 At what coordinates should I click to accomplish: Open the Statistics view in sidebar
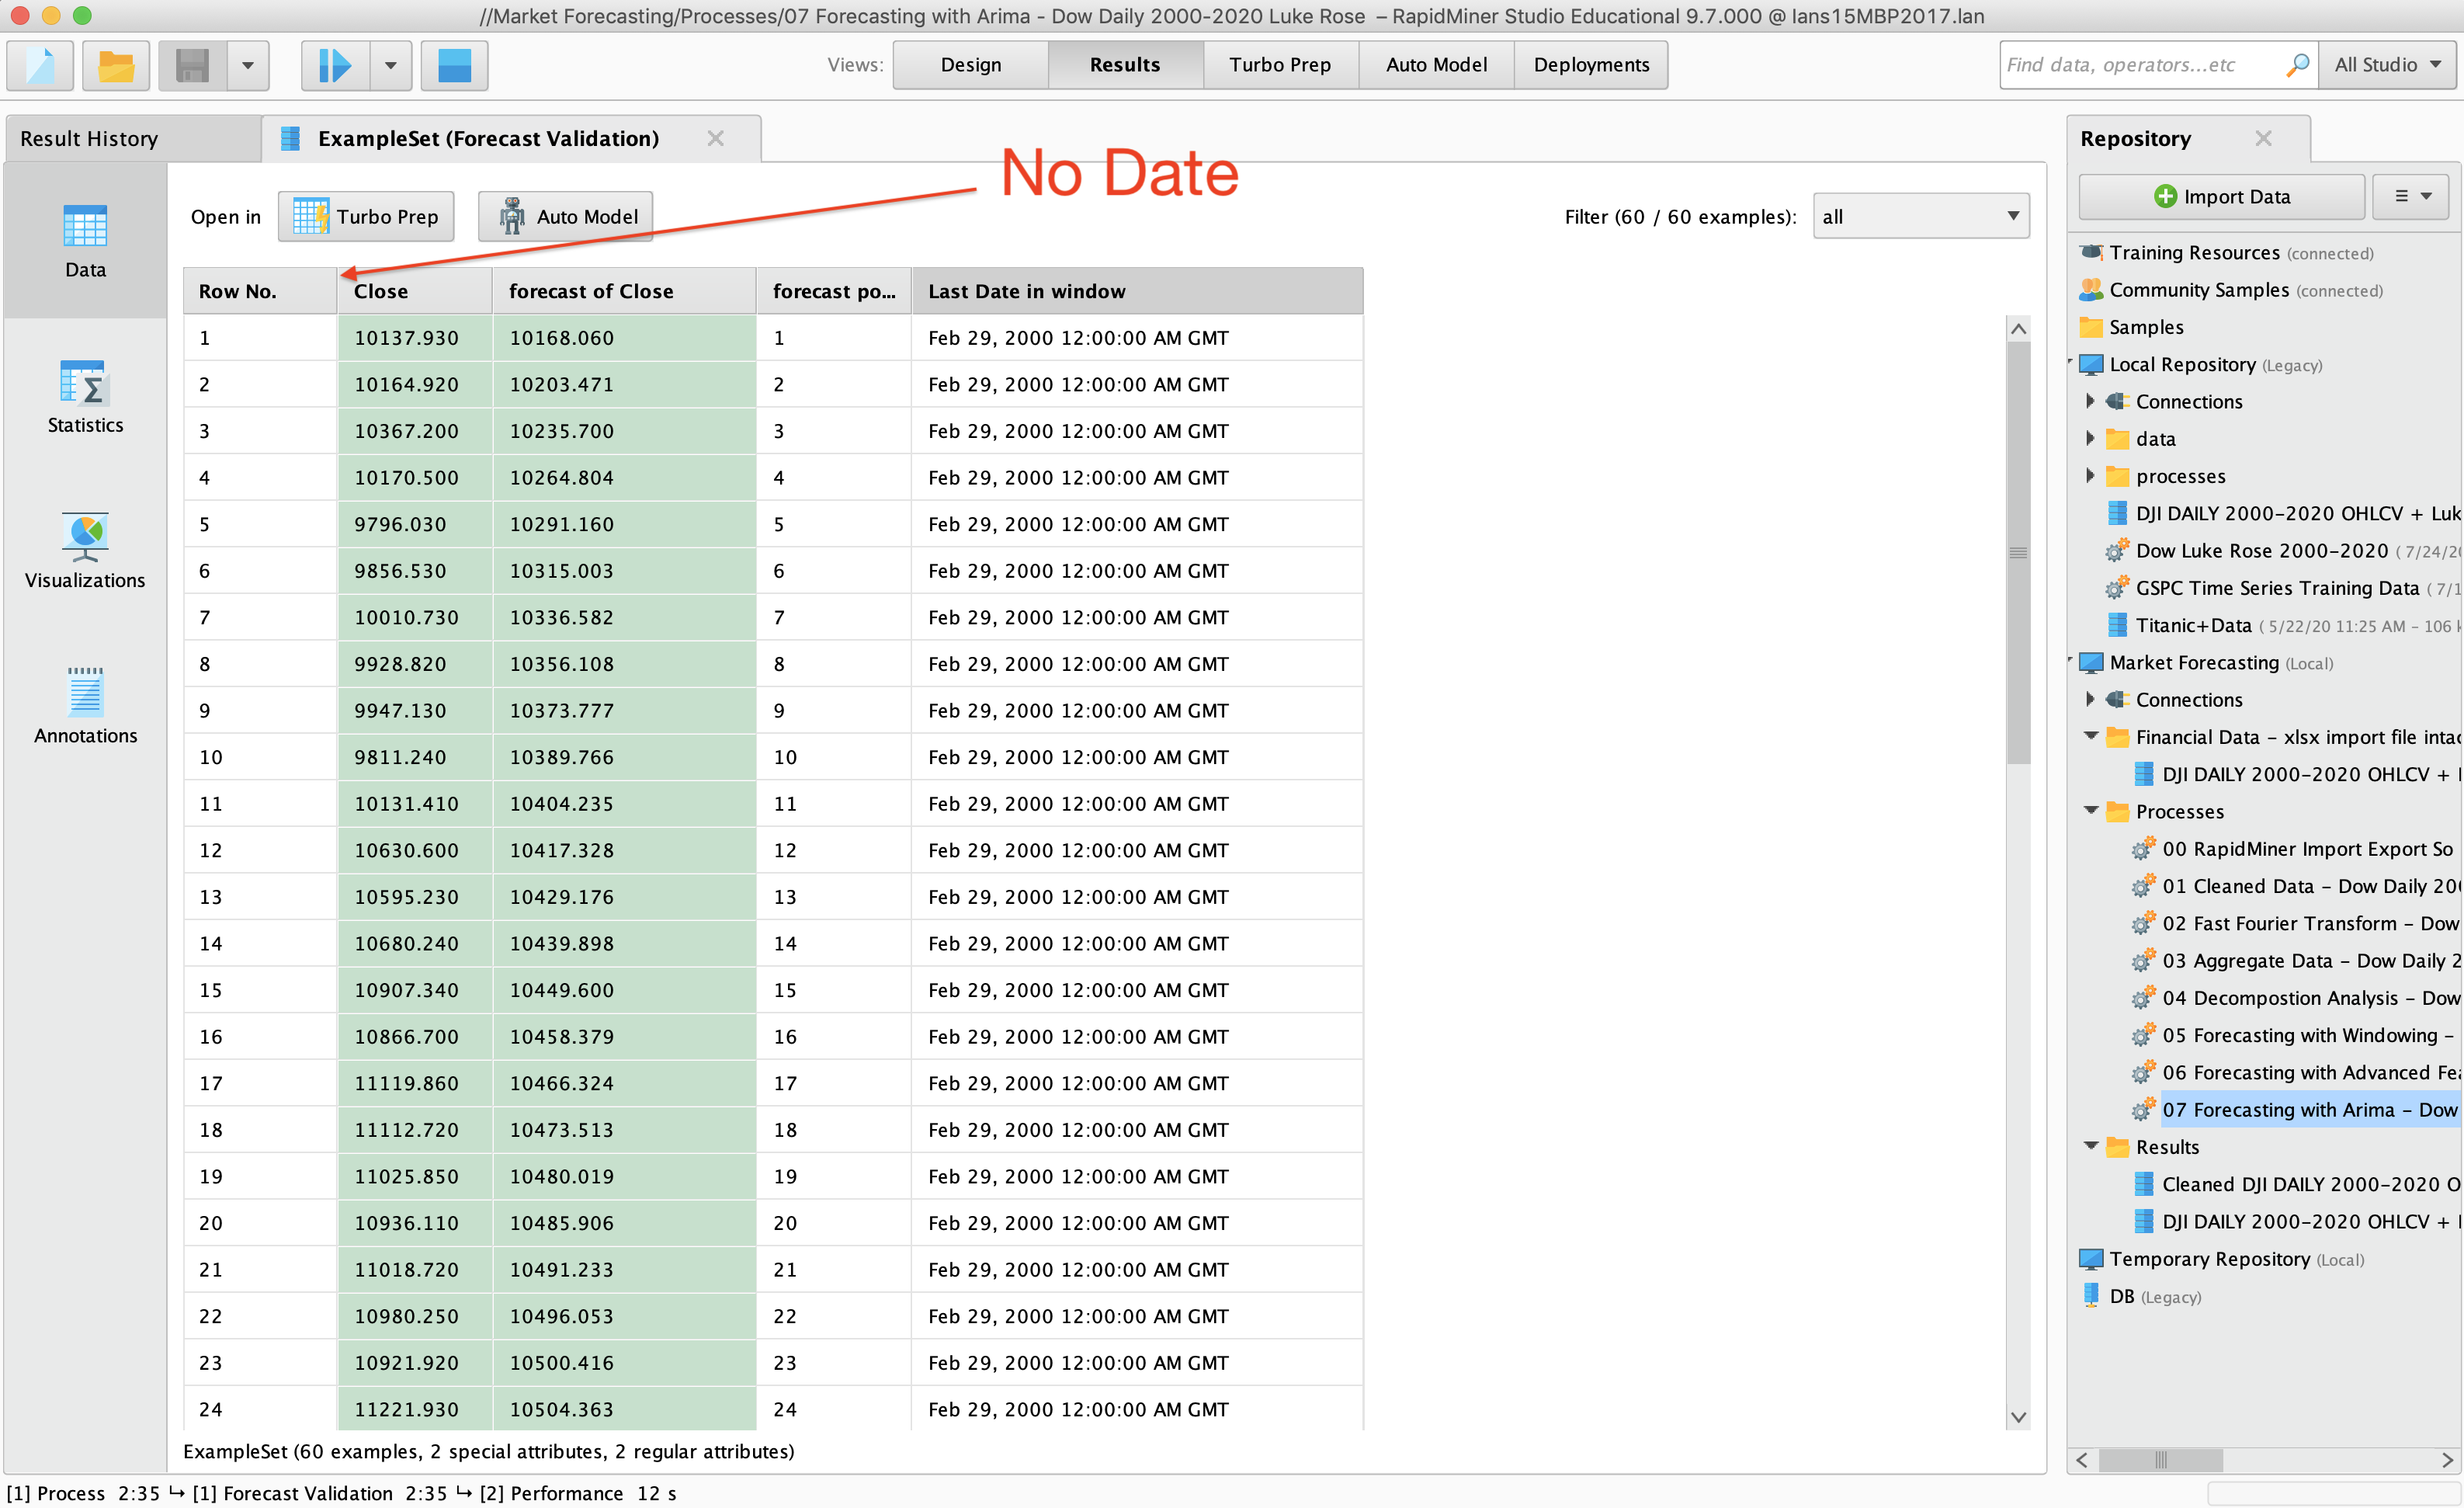(x=85, y=397)
